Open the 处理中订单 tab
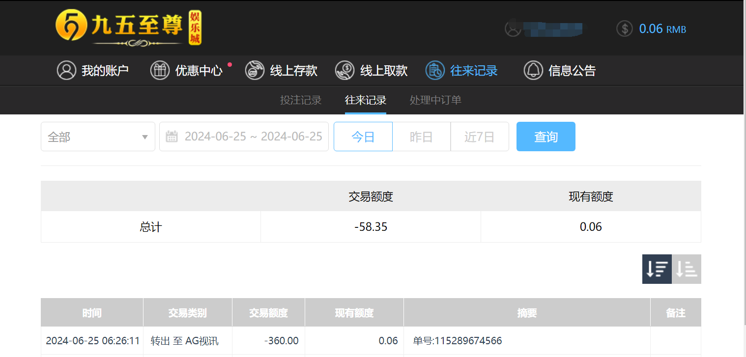This screenshot has width=746, height=357. tap(435, 100)
